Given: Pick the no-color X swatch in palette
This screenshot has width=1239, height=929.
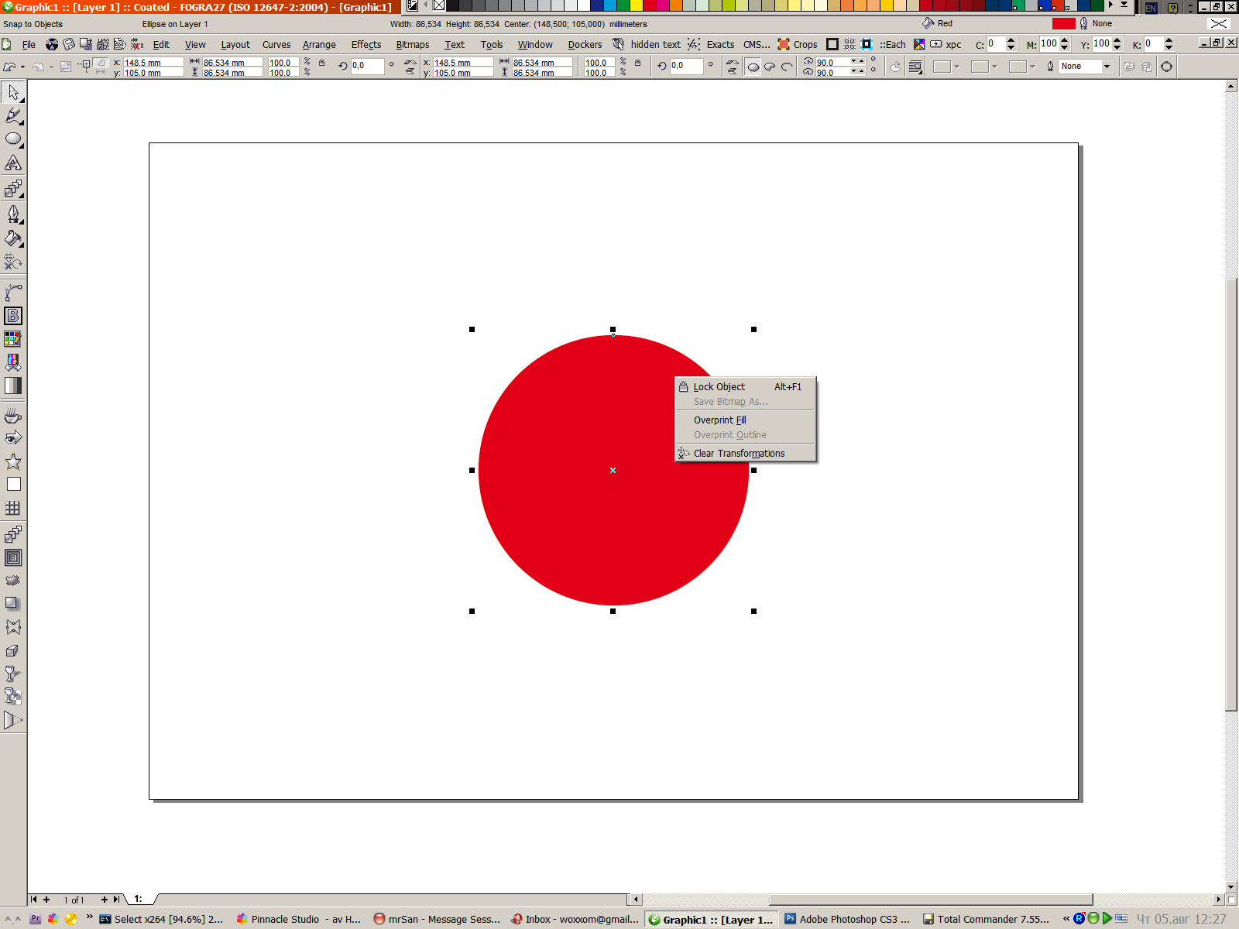Looking at the screenshot, I should coord(439,5).
